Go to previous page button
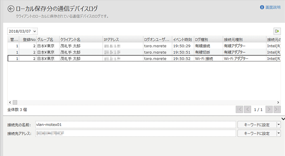The image size is (285, 156). [x=247, y=109]
